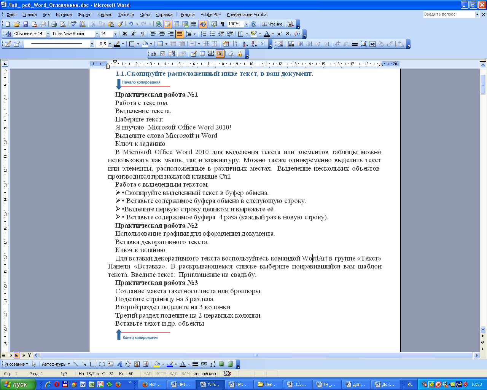Open shading fill color bucket
This screenshot has height=390, width=487.
145,44
